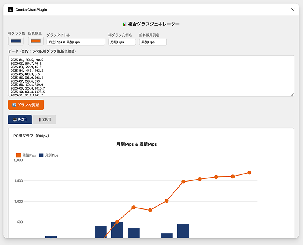Open the orange line color picker
Viewport: 303px width, 245px height.
36,41
